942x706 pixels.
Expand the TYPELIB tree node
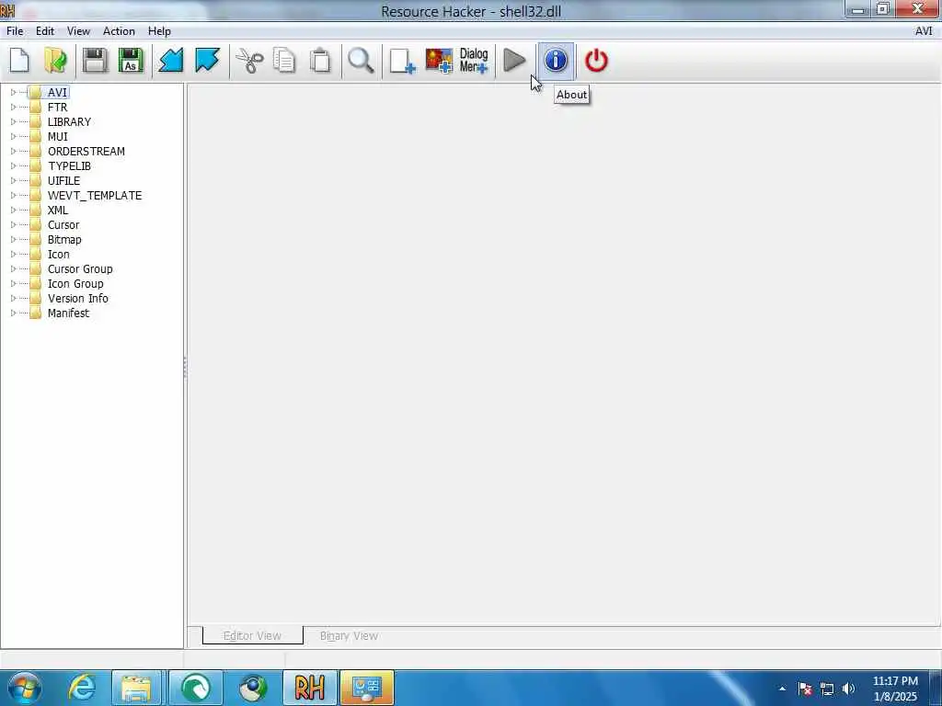tap(13, 165)
